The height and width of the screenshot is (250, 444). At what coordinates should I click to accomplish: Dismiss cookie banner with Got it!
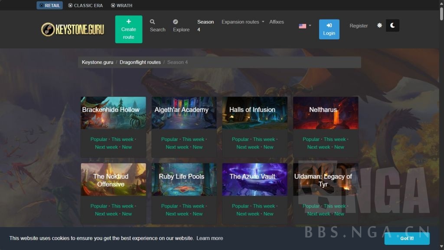coord(407,238)
